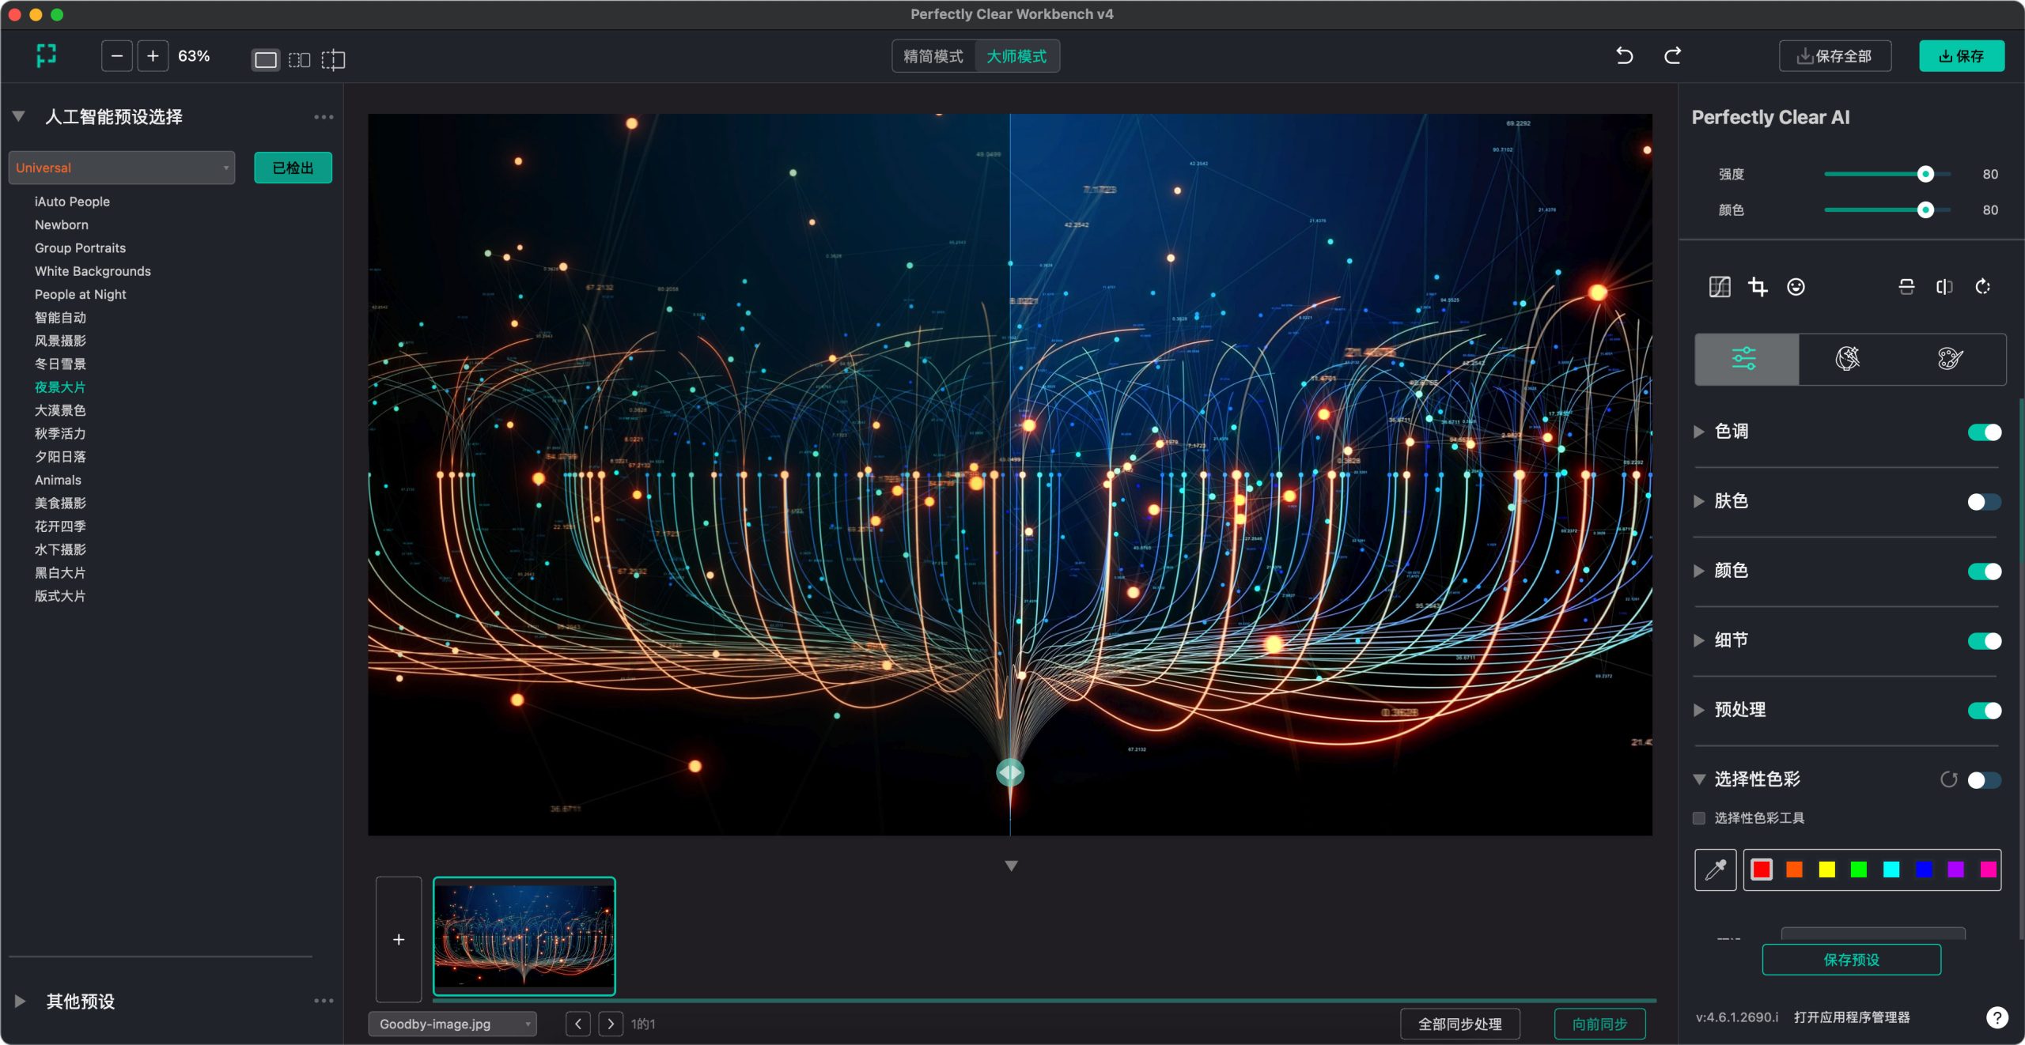Viewport: 2025px width, 1045px height.
Task: Click the 保存全部 button
Action: pos(1834,56)
